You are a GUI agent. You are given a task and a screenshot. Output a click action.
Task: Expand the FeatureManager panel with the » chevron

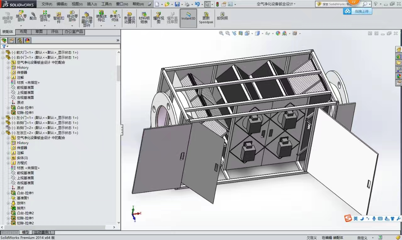pyautogui.click(x=118, y=40)
